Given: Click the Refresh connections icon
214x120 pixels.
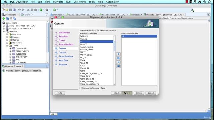Looking at the screenshot, I should (x=7, y=19).
